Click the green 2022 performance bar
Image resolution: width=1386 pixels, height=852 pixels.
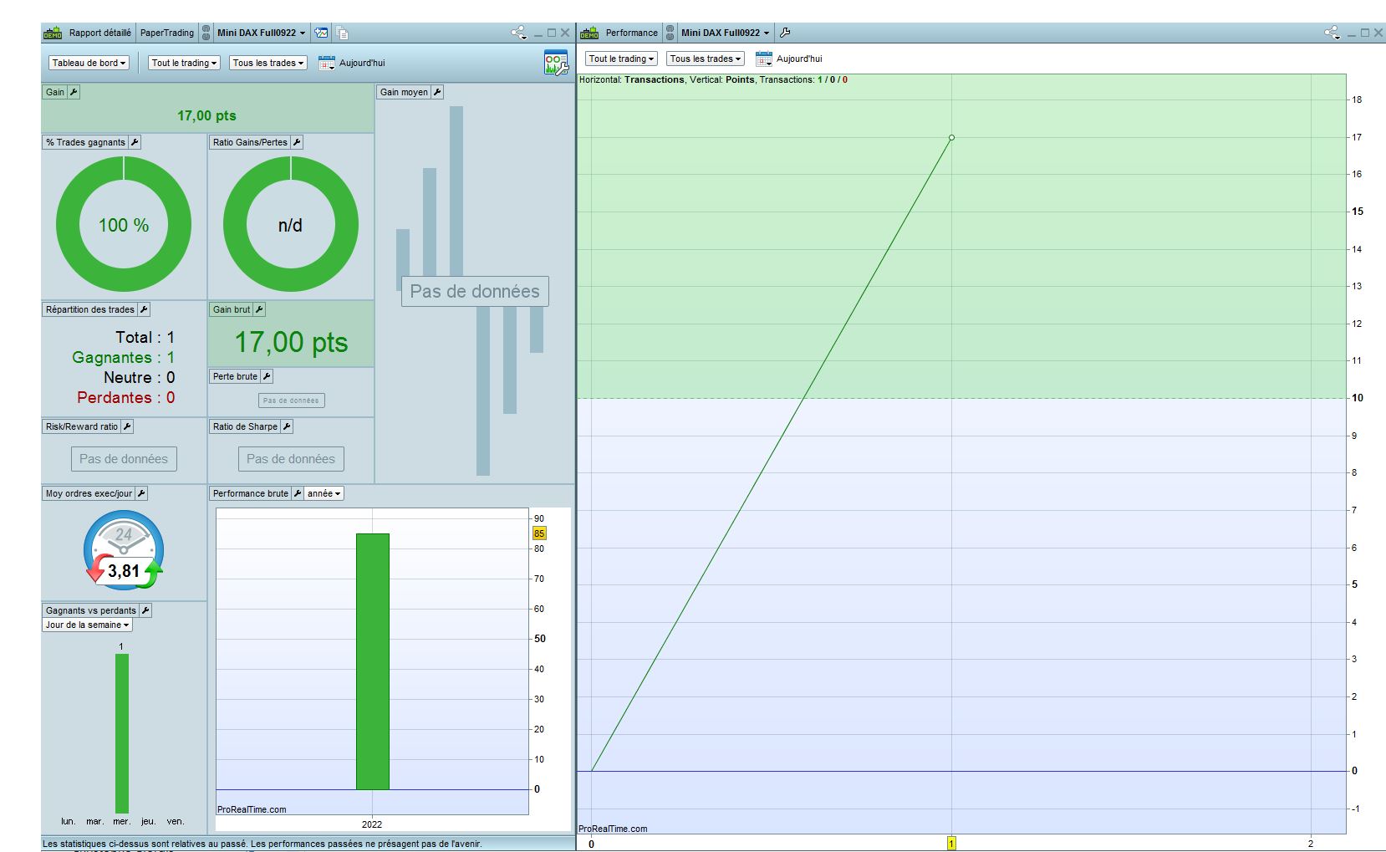tap(373, 661)
